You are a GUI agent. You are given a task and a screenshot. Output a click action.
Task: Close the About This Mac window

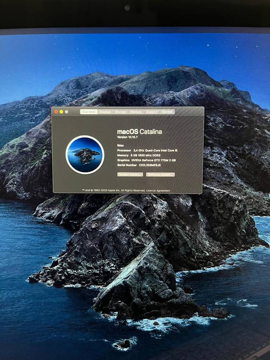point(56,112)
